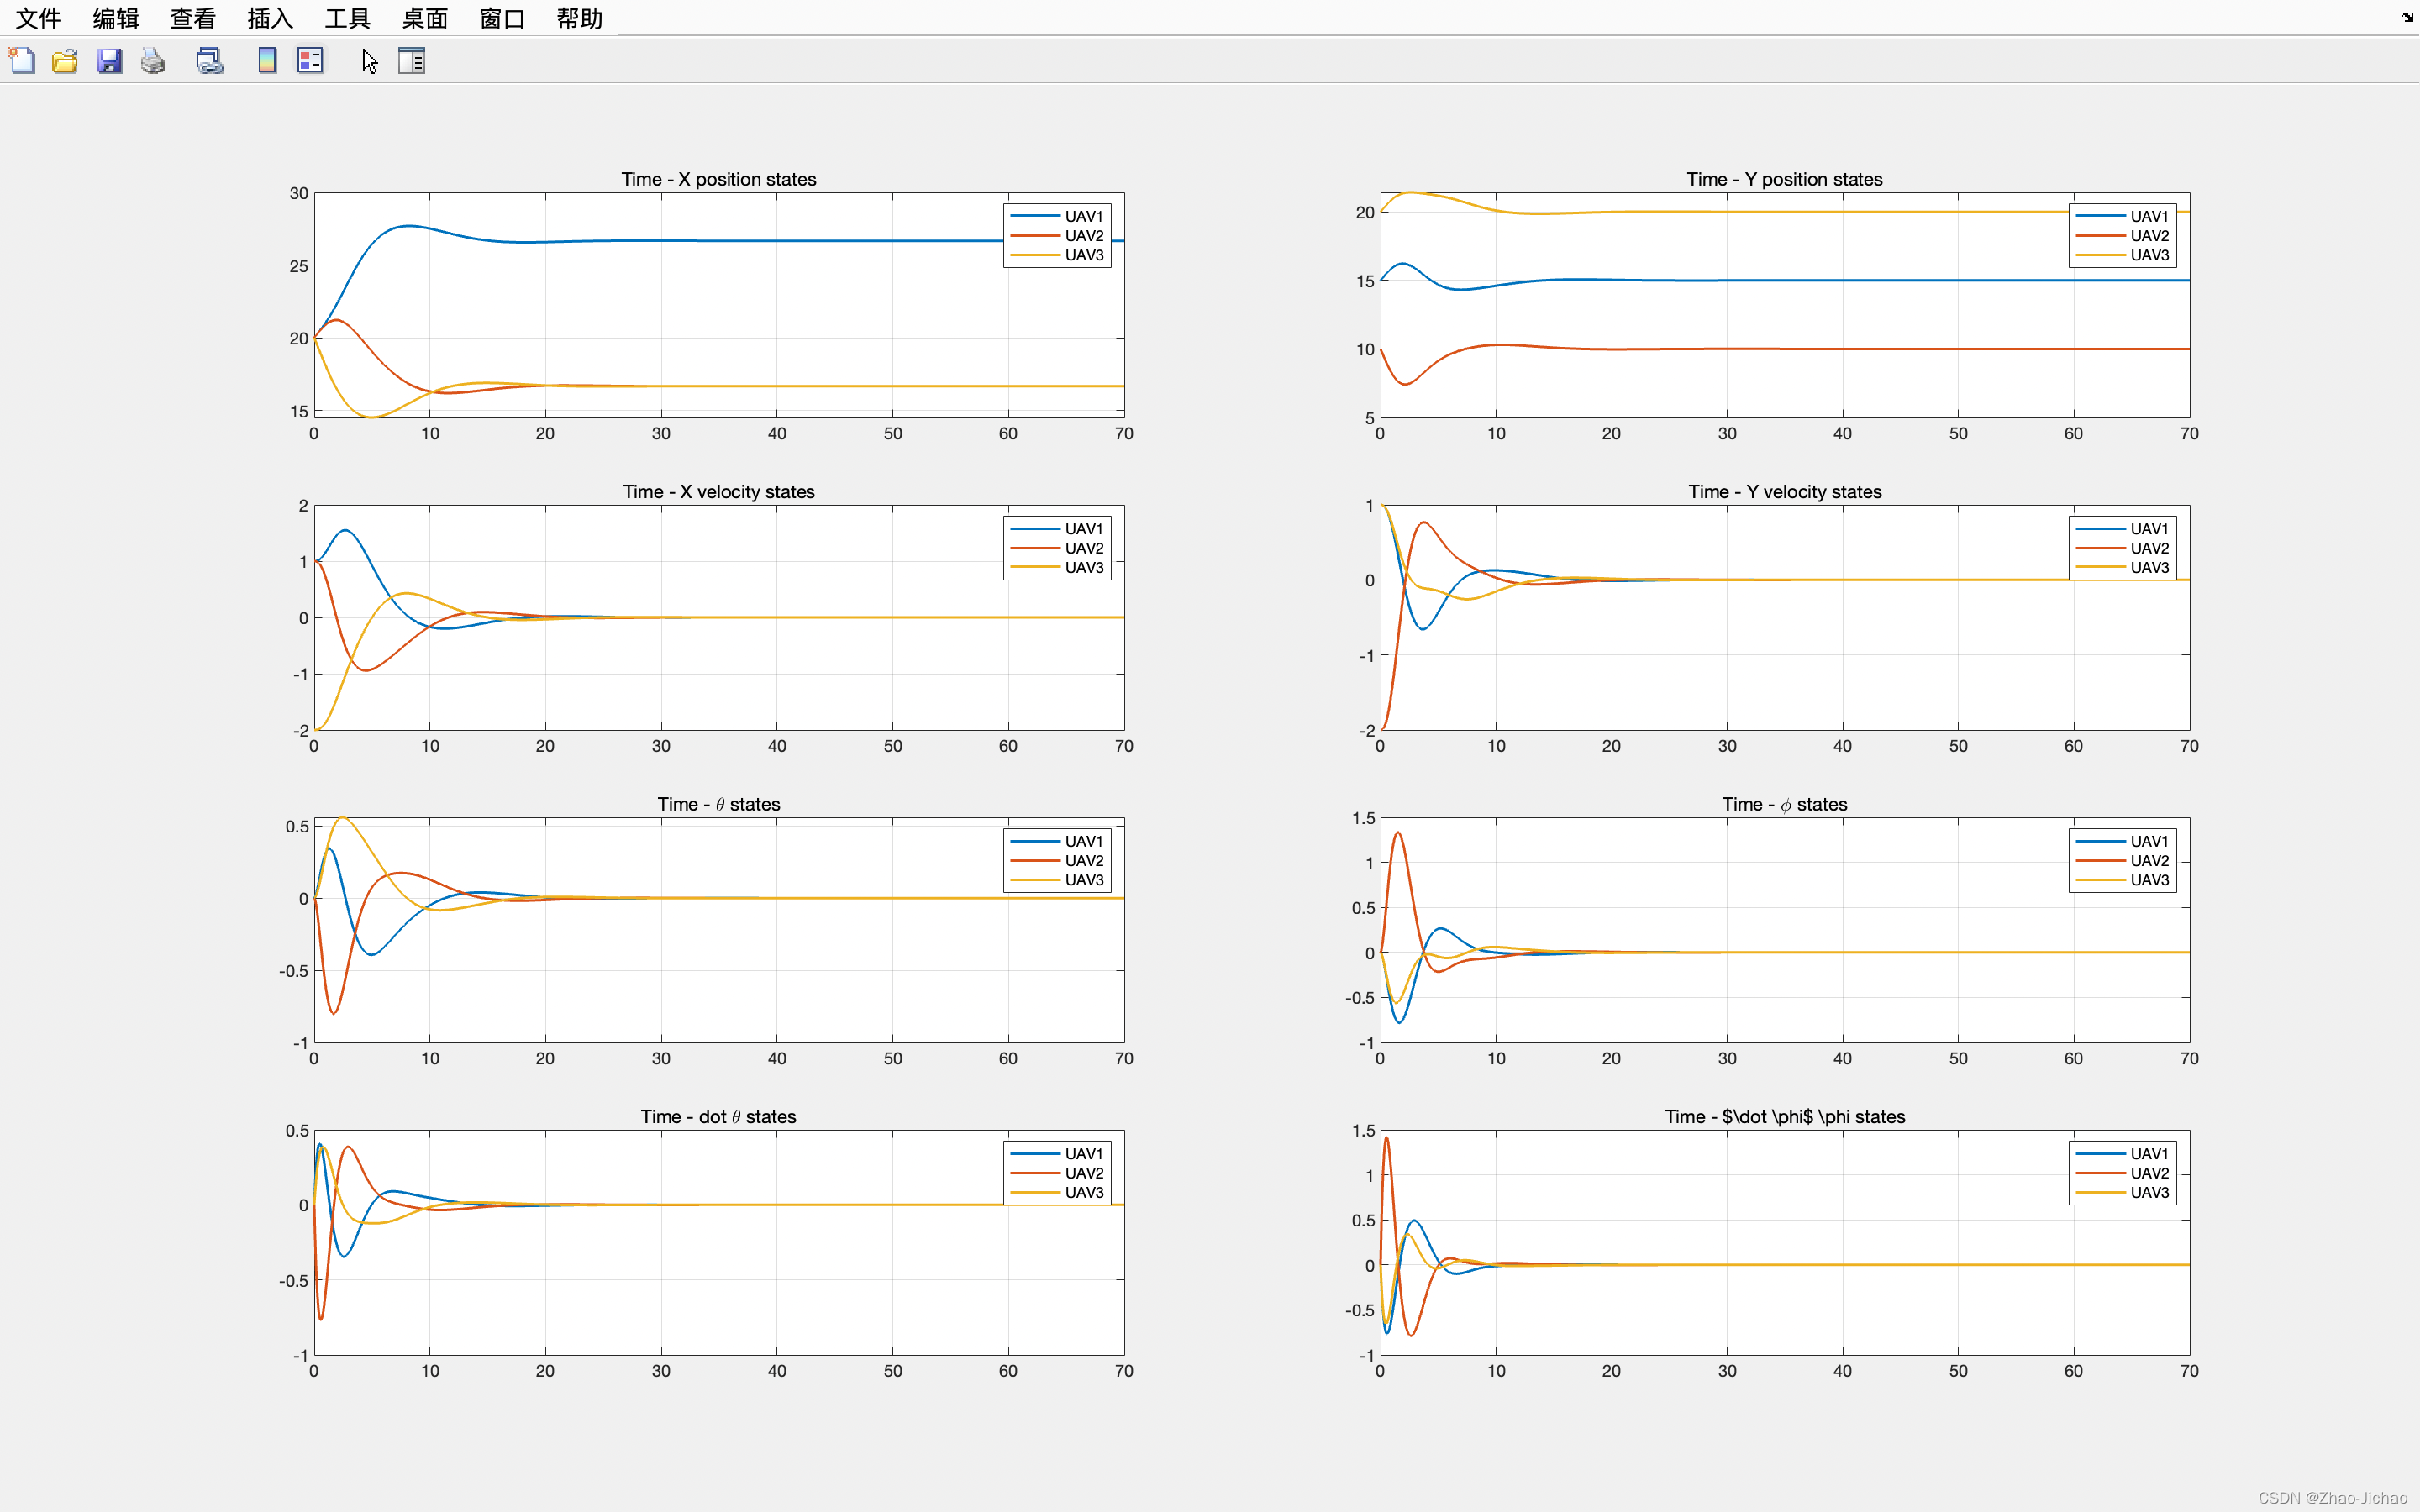
Task: Click UAV1 blue line sample in X position legend
Action: 1035,216
